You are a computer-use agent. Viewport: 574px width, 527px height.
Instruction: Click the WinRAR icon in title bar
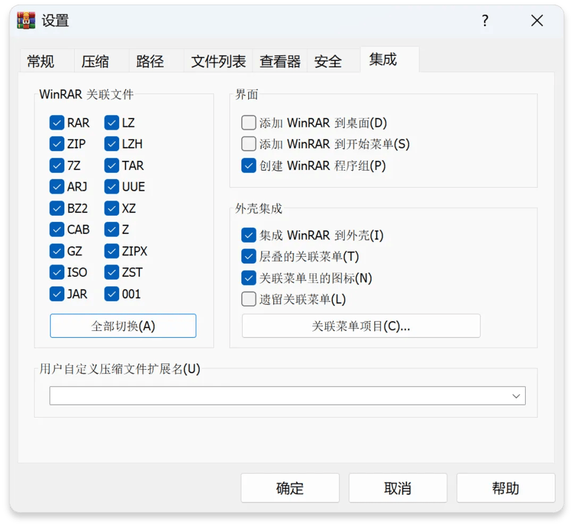(27, 21)
